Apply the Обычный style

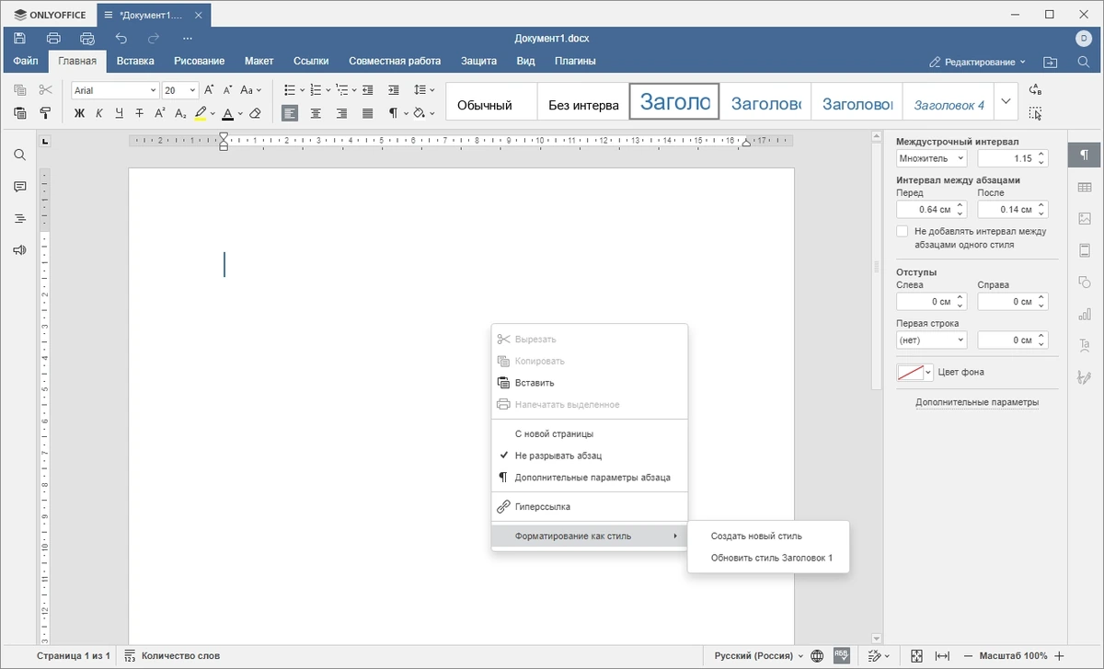coord(491,101)
